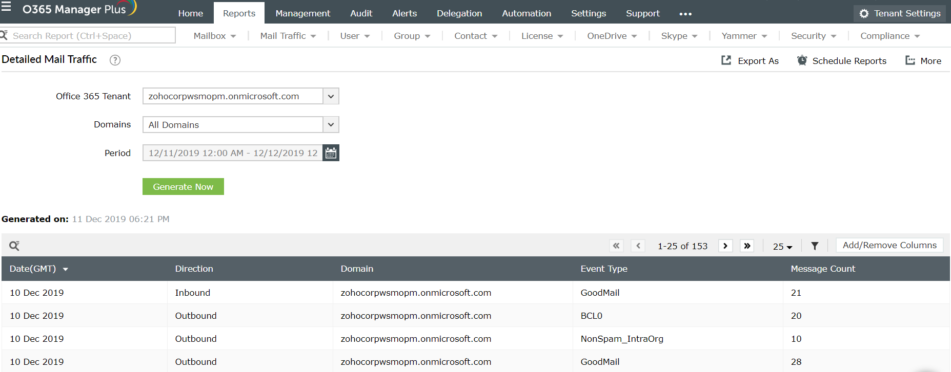Go to next page of results
951x372 pixels.
[x=725, y=246]
